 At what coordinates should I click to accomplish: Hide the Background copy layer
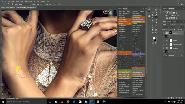point(164,52)
